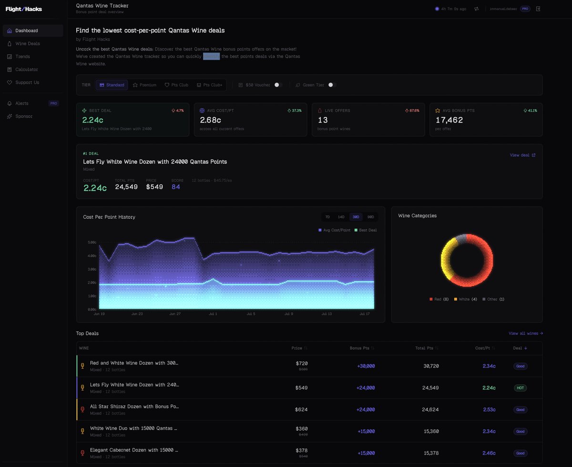Toggle the $50 Voucher switch

pyautogui.click(x=278, y=85)
